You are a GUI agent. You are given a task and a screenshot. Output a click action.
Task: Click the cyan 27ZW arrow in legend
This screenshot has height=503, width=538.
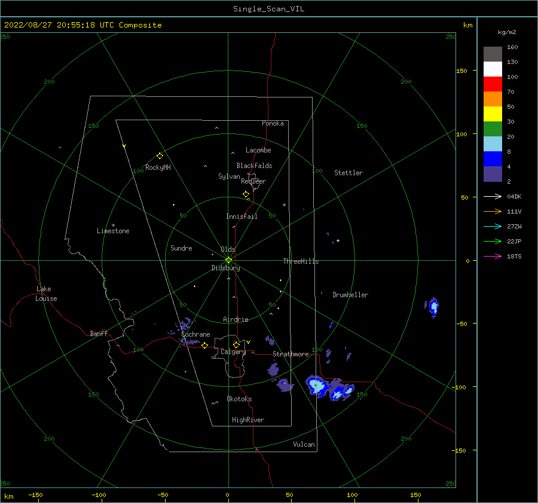point(493,226)
